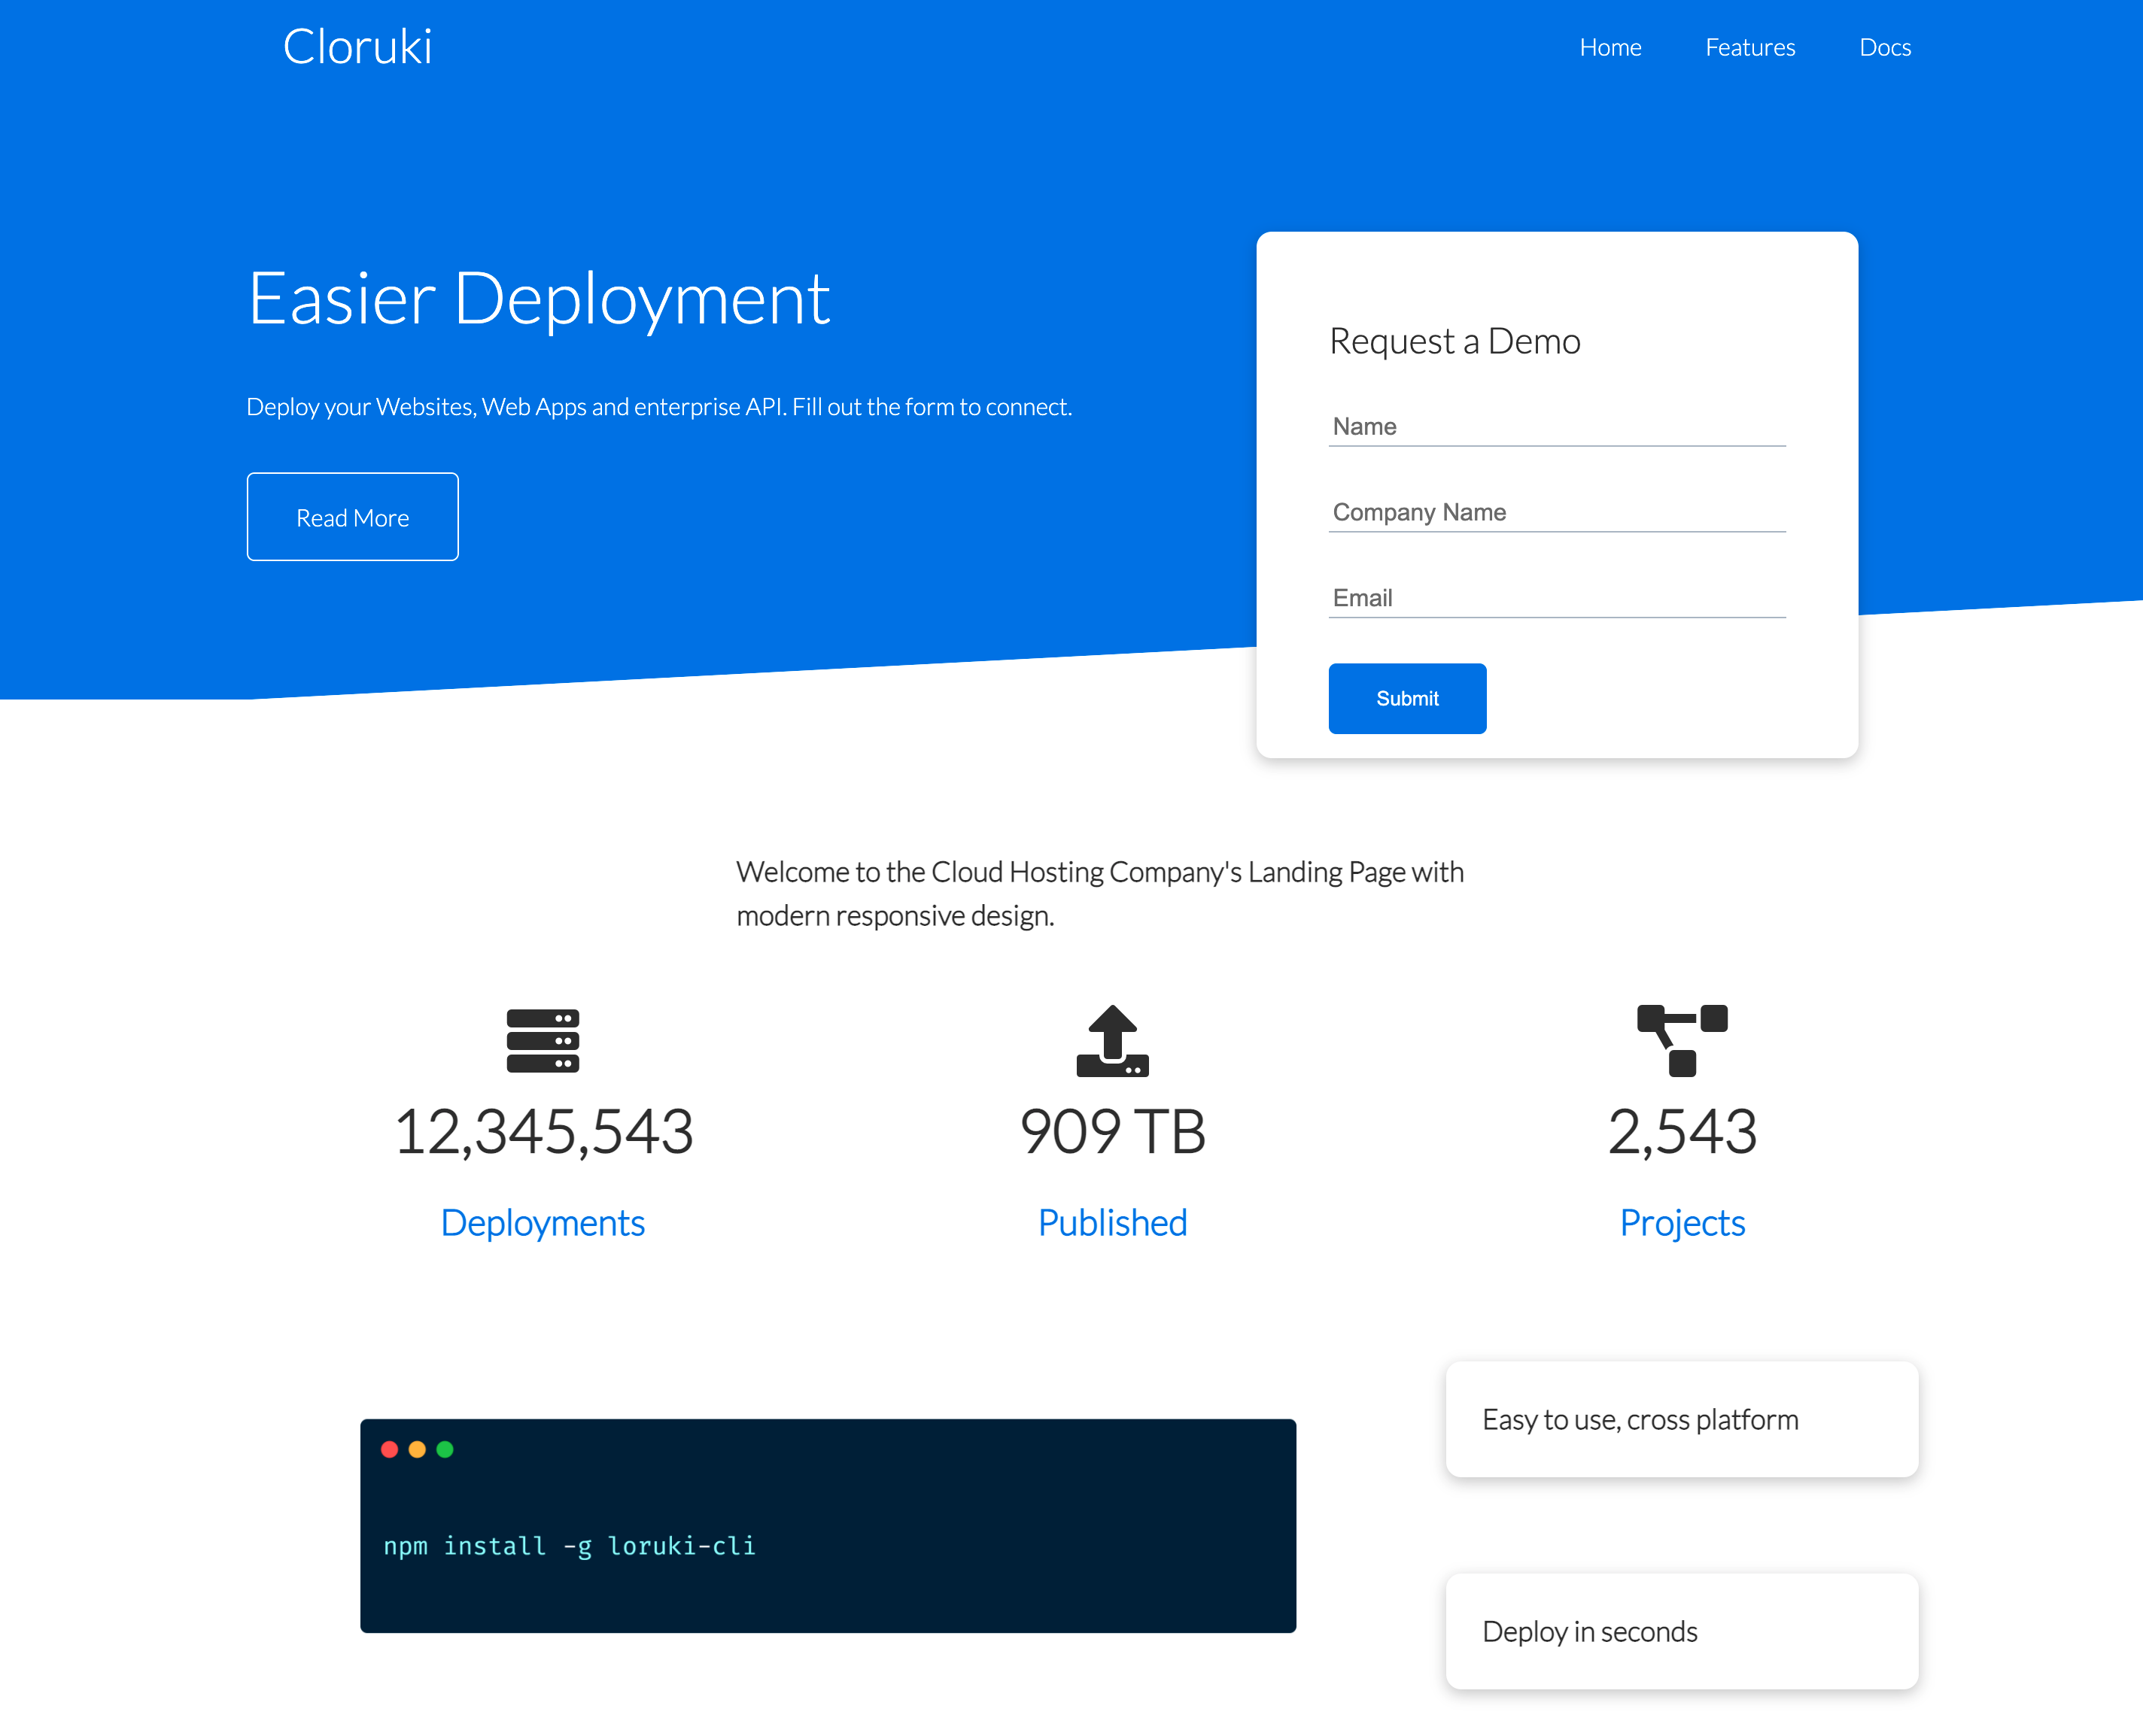Click the Published heading text

click(x=1111, y=1223)
